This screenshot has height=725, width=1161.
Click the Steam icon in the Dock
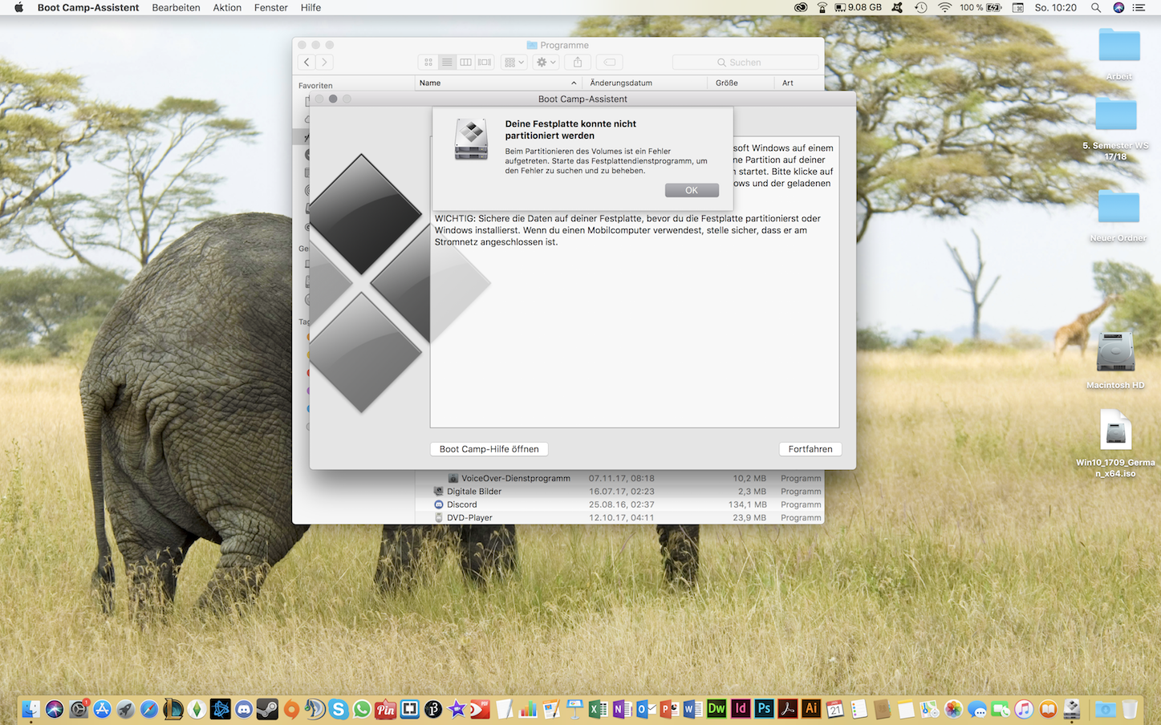click(x=267, y=709)
